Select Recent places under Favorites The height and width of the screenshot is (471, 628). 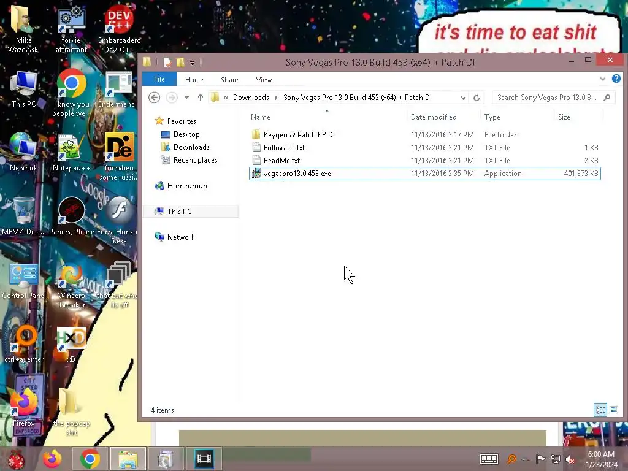196,160
